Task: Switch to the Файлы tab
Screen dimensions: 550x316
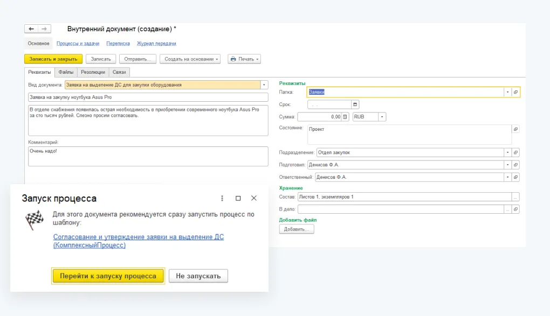Action: point(66,72)
